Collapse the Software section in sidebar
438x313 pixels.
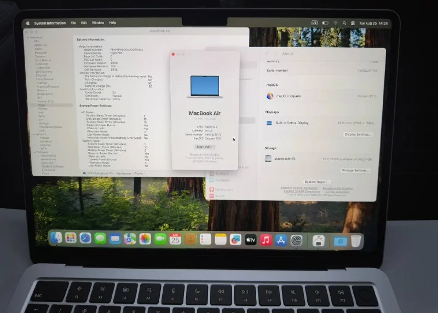pyautogui.click(x=35, y=152)
